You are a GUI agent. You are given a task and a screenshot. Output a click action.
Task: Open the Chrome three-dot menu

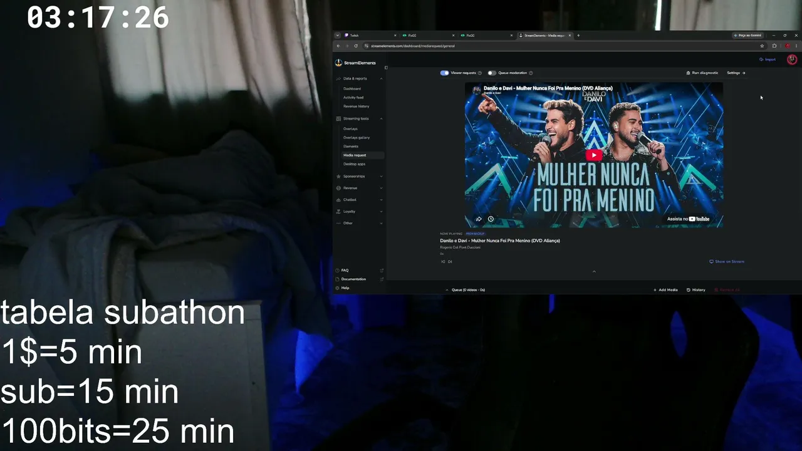pyautogui.click(x=796, y=46)
